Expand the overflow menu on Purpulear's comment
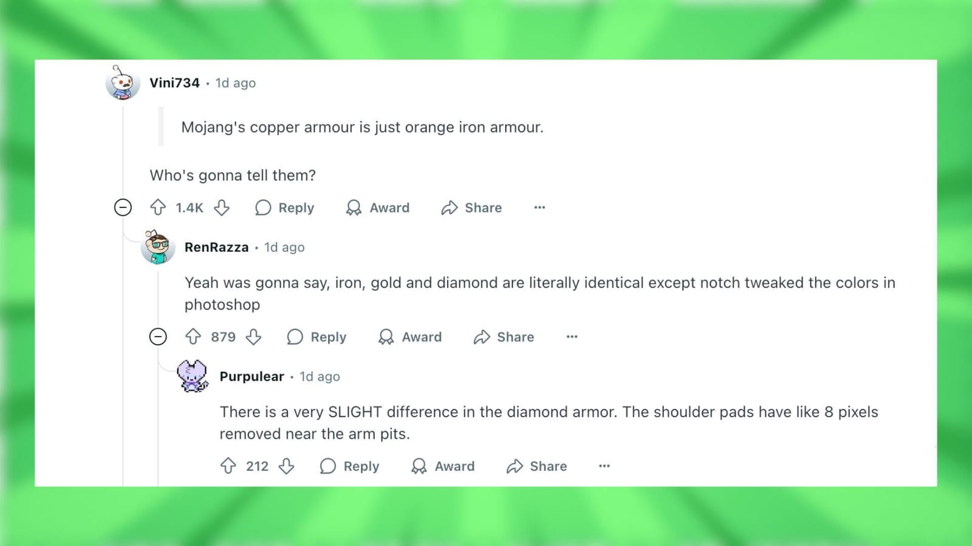The height and width of the screenshot is (546, 972). [x=604, y=466]
